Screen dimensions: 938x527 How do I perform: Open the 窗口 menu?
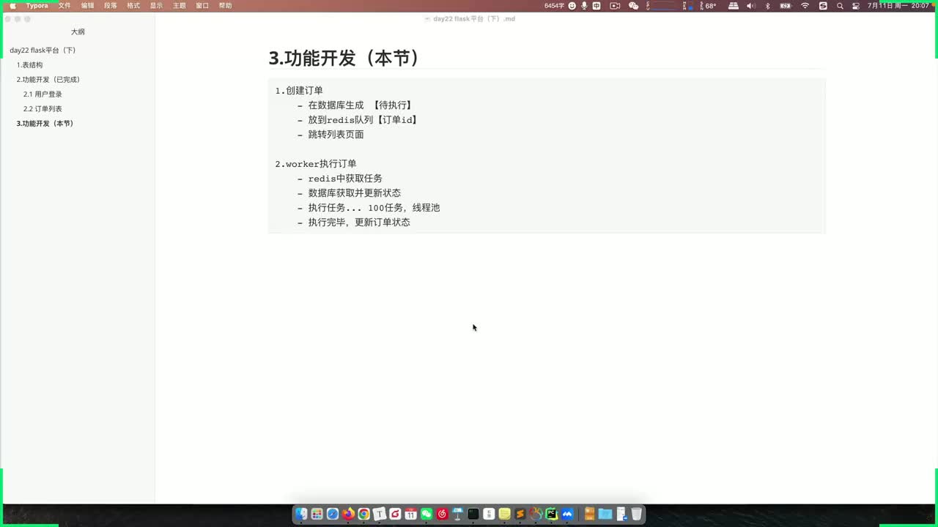coord(202,5)
